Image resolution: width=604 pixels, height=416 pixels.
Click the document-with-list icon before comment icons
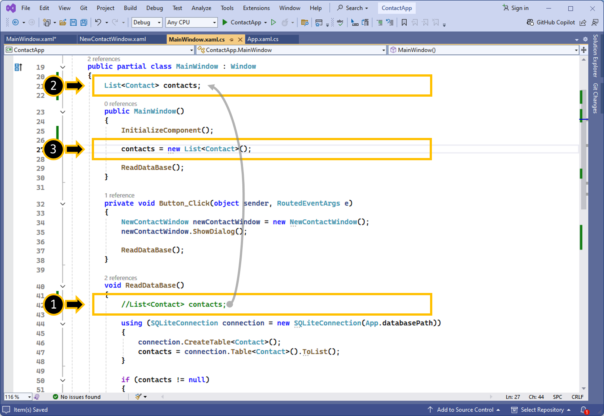coord(365,22)
